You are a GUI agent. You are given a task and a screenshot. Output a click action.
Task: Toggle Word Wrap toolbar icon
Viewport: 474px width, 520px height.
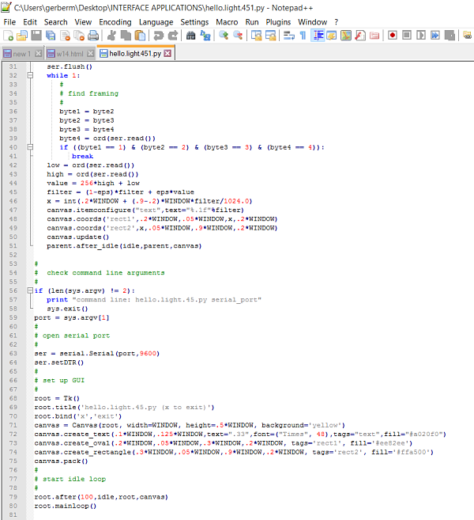click(289, 35)
